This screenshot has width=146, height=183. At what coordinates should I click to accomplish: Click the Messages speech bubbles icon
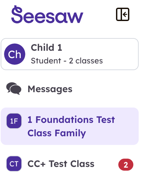click(14, 88)
